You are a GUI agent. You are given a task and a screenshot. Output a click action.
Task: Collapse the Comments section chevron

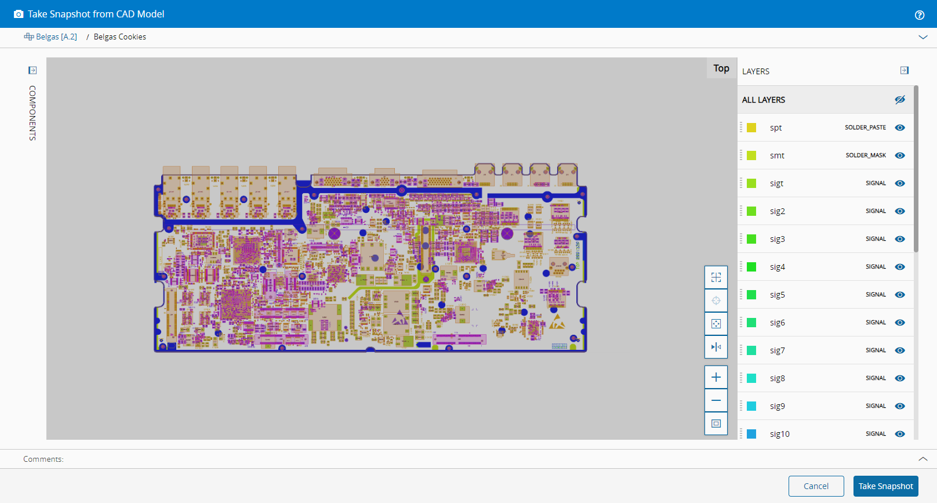(923, 459)
